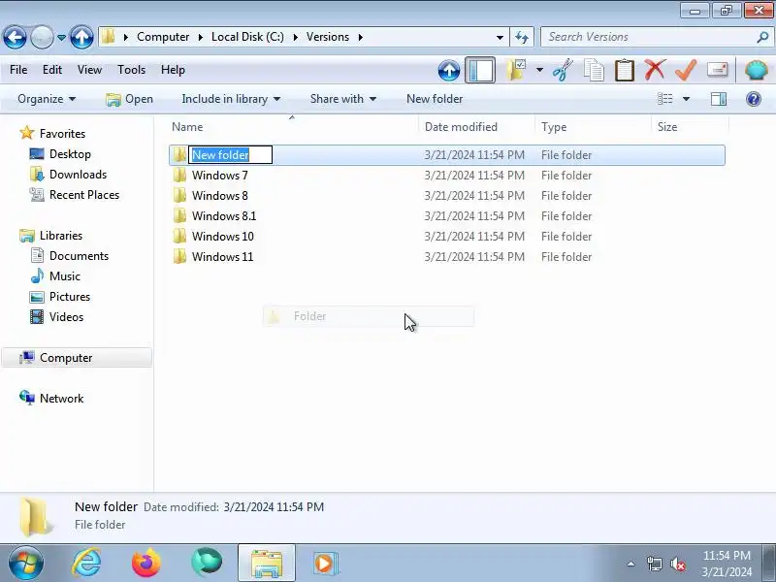Select the Windows 8.1 folder
776x582 pixels.
224,216
